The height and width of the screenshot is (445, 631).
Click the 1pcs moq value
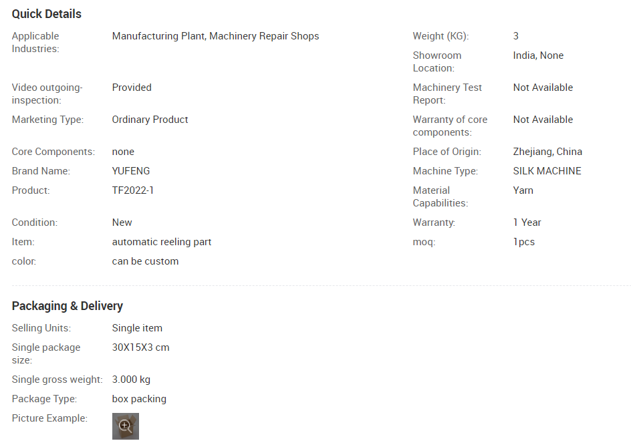point(523,242)
